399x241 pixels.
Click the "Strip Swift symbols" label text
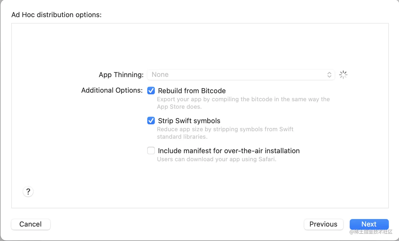coord(189,121)
